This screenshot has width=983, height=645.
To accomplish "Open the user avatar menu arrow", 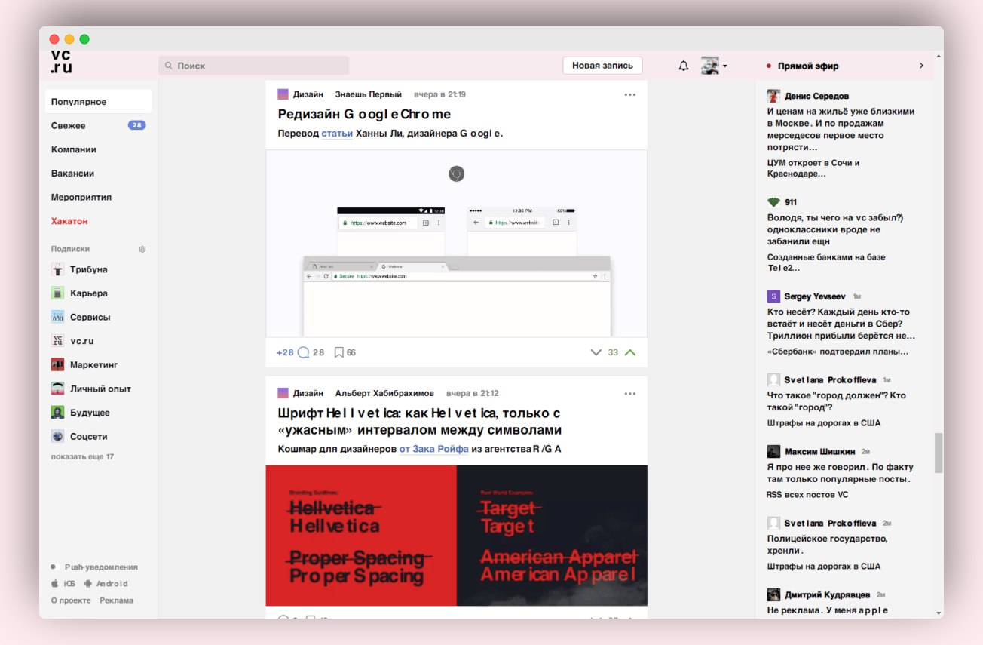I will (724, 66).
